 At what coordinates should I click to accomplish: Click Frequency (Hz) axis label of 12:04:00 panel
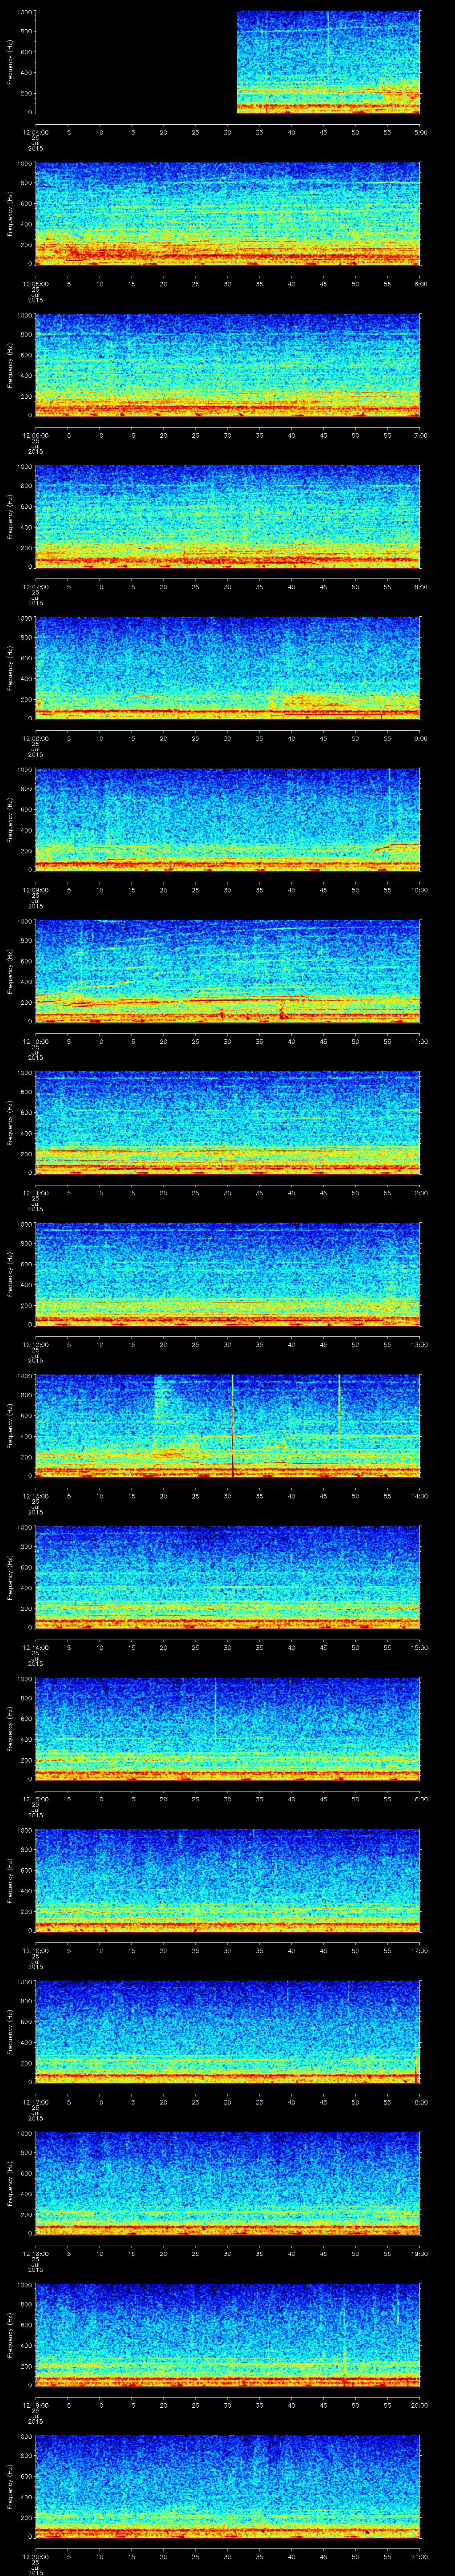[x=10, y=62]
